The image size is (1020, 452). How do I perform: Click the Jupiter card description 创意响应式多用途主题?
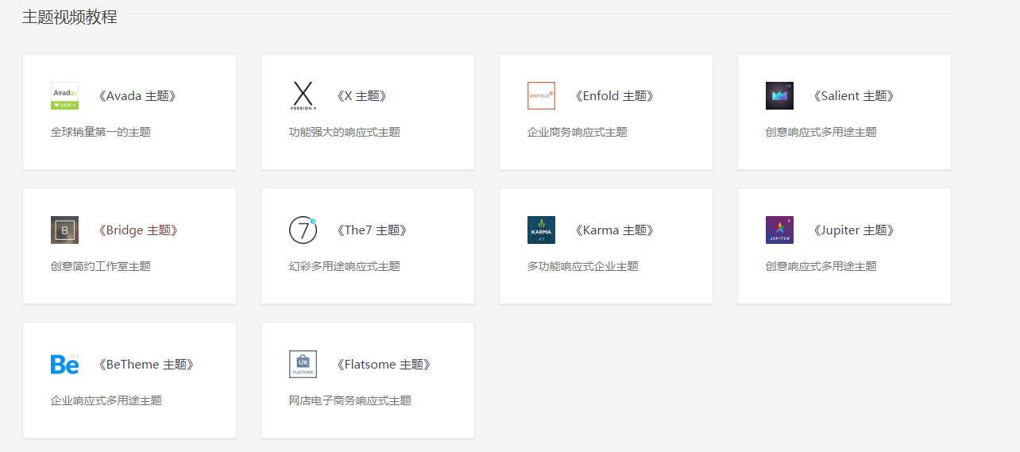coord(821,266)
